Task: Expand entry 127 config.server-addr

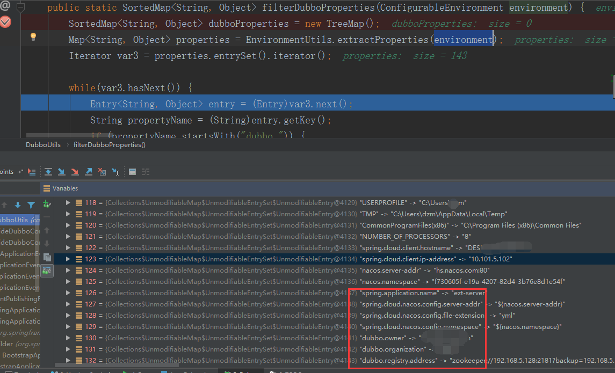Action: (x=68, y=304)
